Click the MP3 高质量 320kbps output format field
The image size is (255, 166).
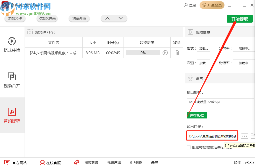click(220, 102)
